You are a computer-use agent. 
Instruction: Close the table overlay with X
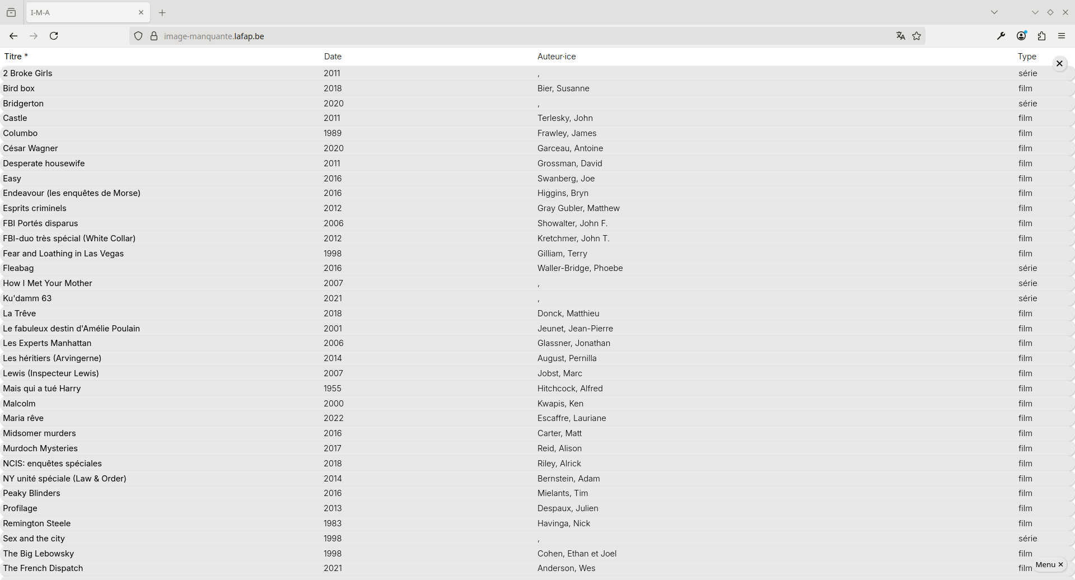coord(1059,64)
